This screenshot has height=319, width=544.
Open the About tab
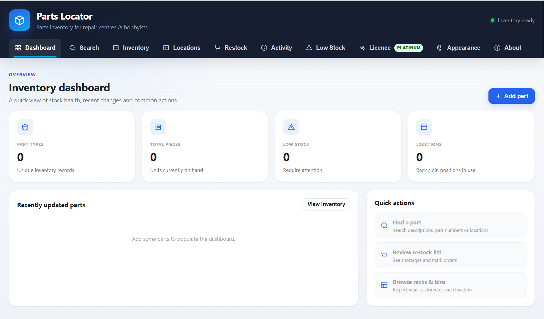tap(508, 48)
